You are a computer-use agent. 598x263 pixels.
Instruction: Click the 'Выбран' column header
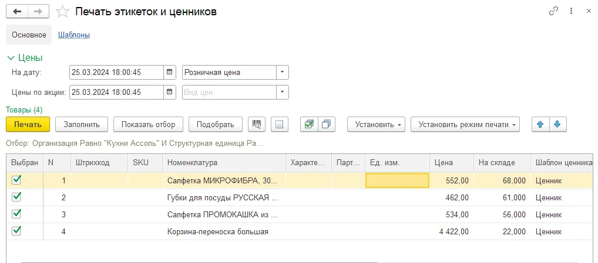click(25, 163)
